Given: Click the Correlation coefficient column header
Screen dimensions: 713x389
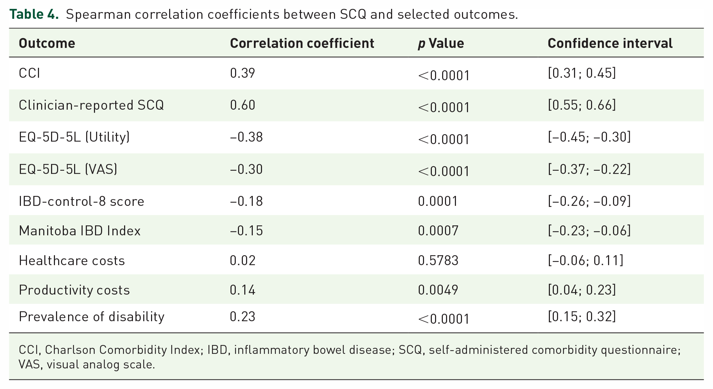Looking at the screenshot, I should coord(302,43).
